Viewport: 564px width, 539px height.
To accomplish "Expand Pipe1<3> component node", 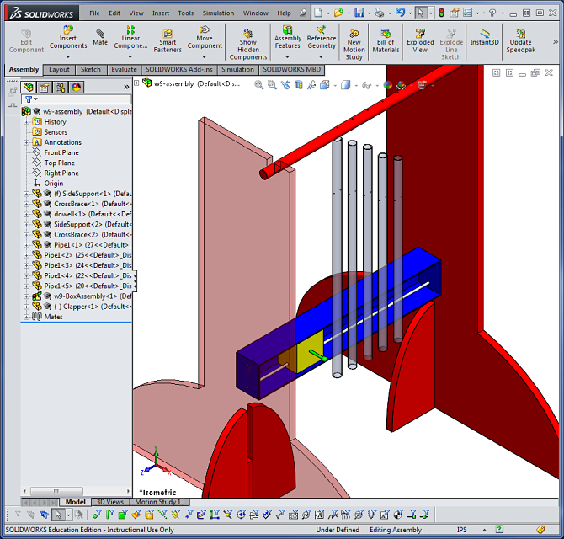I will click(26, 265).
